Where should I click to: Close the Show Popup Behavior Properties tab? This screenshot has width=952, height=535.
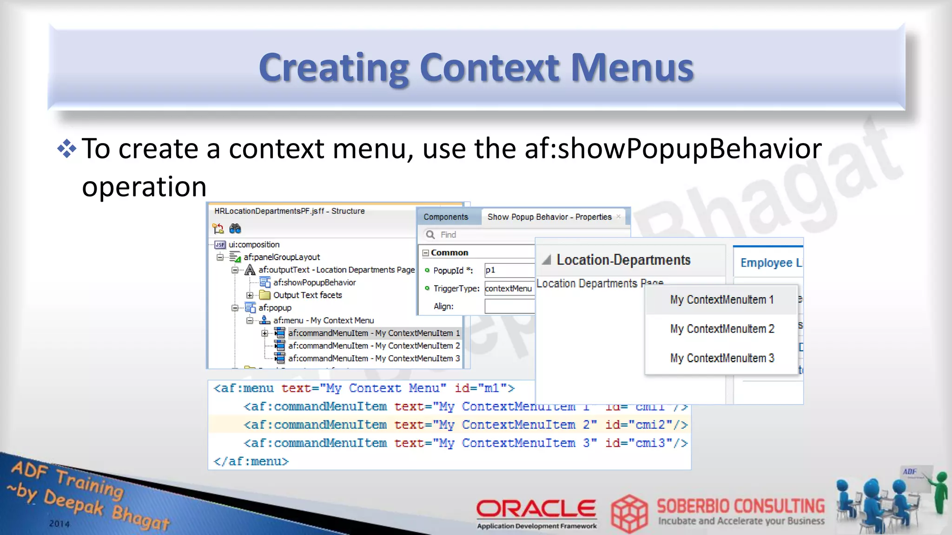618,216
